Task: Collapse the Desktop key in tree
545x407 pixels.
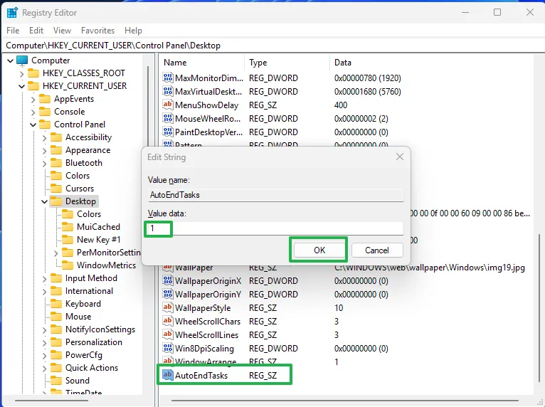Action: [45, 201]
